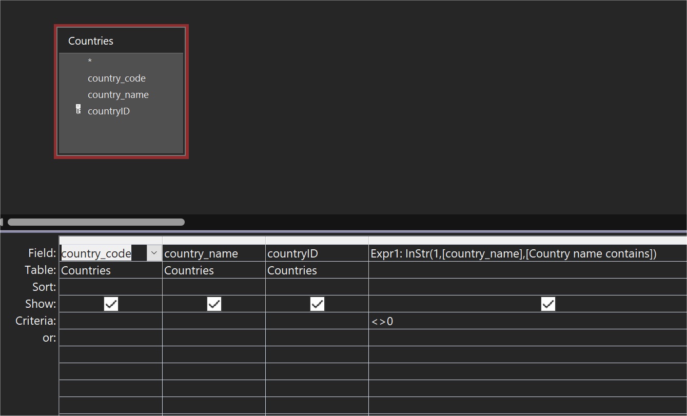Click the Expr1 InStr field cell
687x416 pixels.
click(x=513, y=253)
